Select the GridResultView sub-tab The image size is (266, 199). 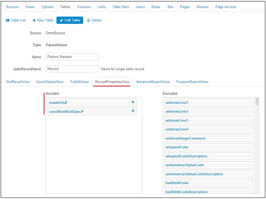coord(18,82)
